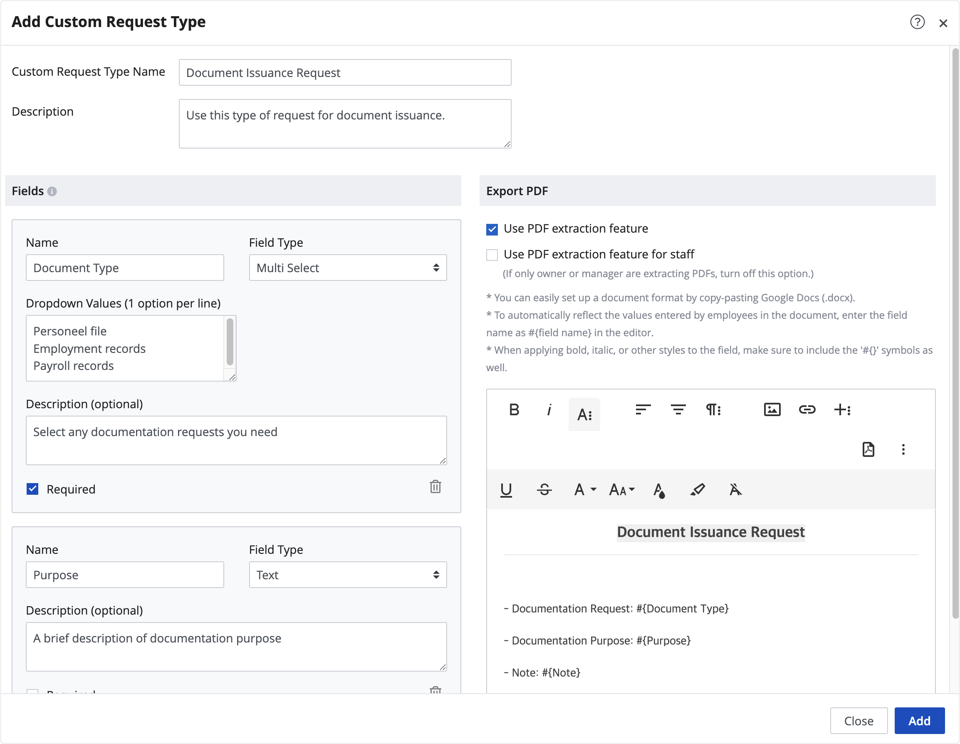This screenshot has height=744, width=960.
Task: Apply strikethrough text formatting
Action: pyautogui.click(x=544, y=489)
